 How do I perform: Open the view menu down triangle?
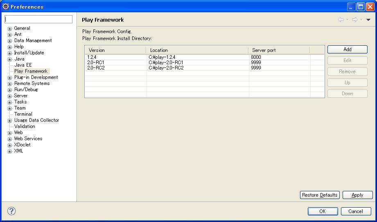click(368, 20)
